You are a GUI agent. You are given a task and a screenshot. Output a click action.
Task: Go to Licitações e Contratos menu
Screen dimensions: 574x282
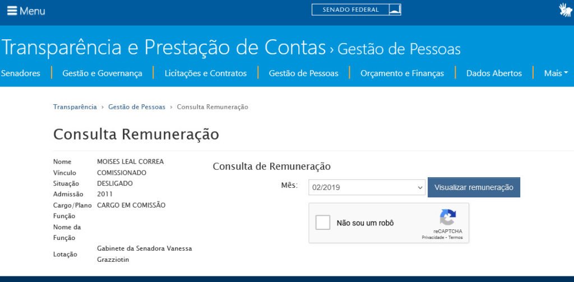[x=206, y=73]
